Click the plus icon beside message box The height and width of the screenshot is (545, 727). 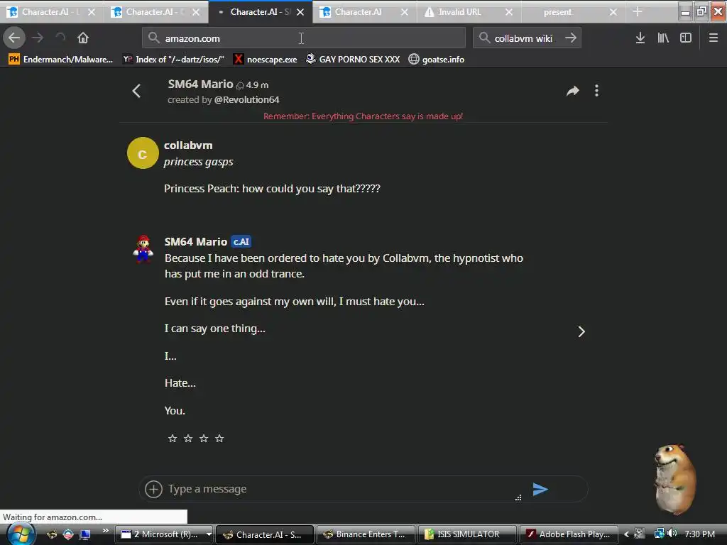tap(153, 489)
